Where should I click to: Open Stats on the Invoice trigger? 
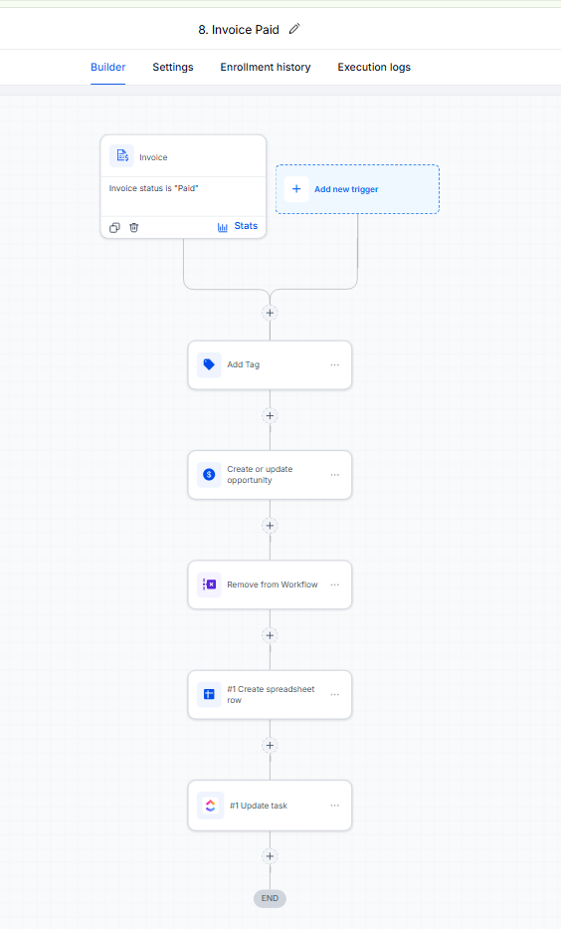pos(238,226)
